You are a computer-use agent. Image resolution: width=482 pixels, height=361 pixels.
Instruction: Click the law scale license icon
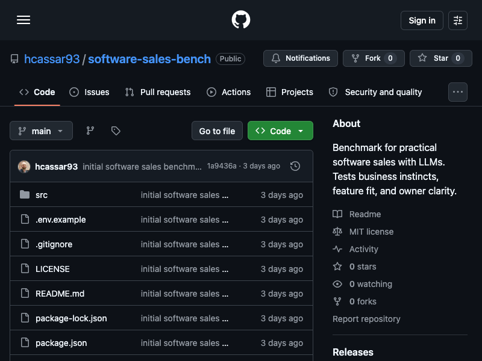pyautogui.click(x=337, y=232)
